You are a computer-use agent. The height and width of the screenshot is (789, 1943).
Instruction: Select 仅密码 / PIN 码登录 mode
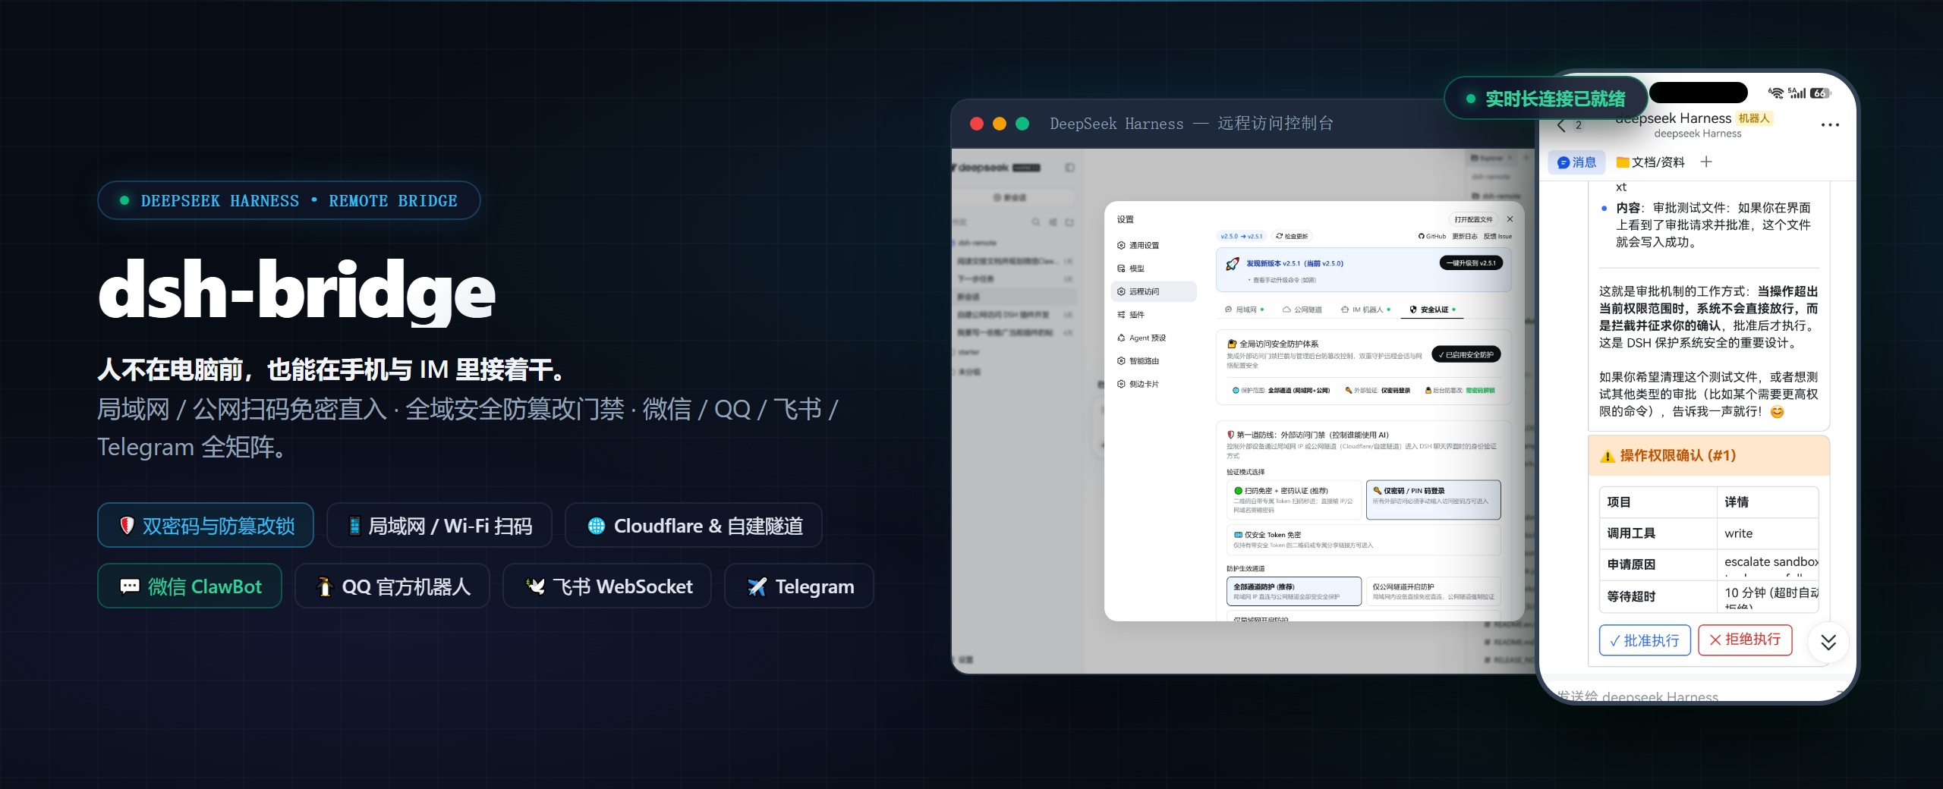coord(1433,499)
